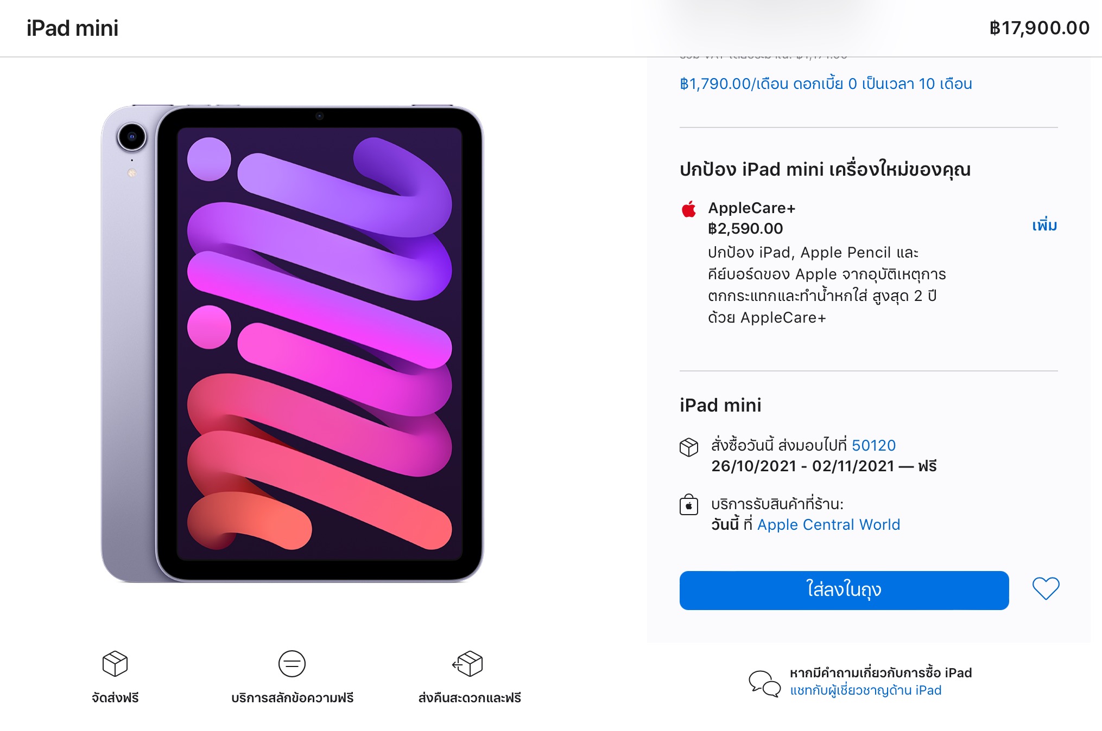Open the ฿1,790.00/เดือน installment link
Image resolution: width=1102 pixels, height=731 pixels.
point(826,84)
